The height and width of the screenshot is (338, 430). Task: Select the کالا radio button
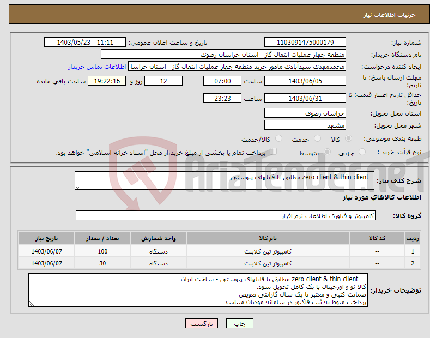[x=348, y=138]
